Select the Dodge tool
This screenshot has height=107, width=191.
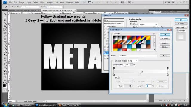(x=5, y=55)
